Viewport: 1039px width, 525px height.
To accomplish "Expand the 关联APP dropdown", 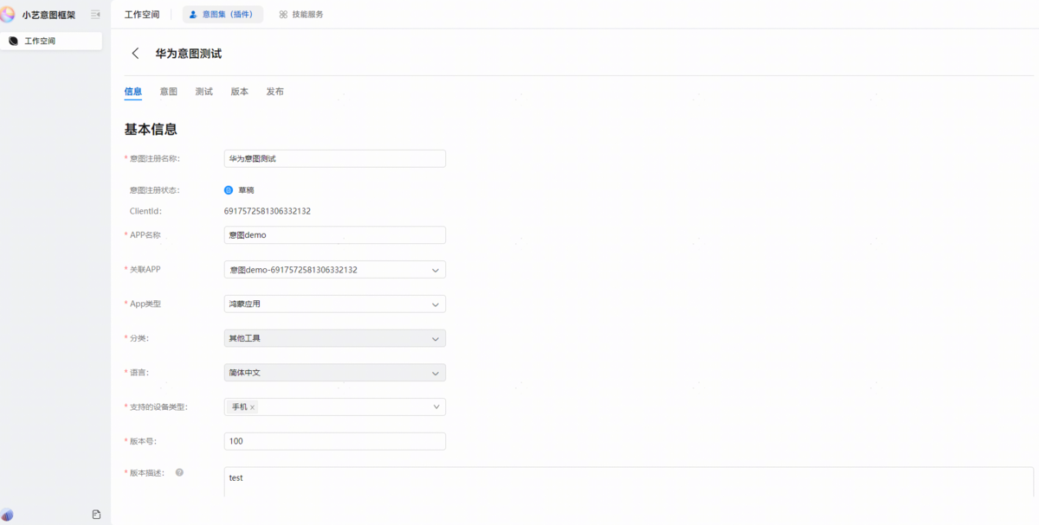I will pyautogui.click(x=435, y=270).
